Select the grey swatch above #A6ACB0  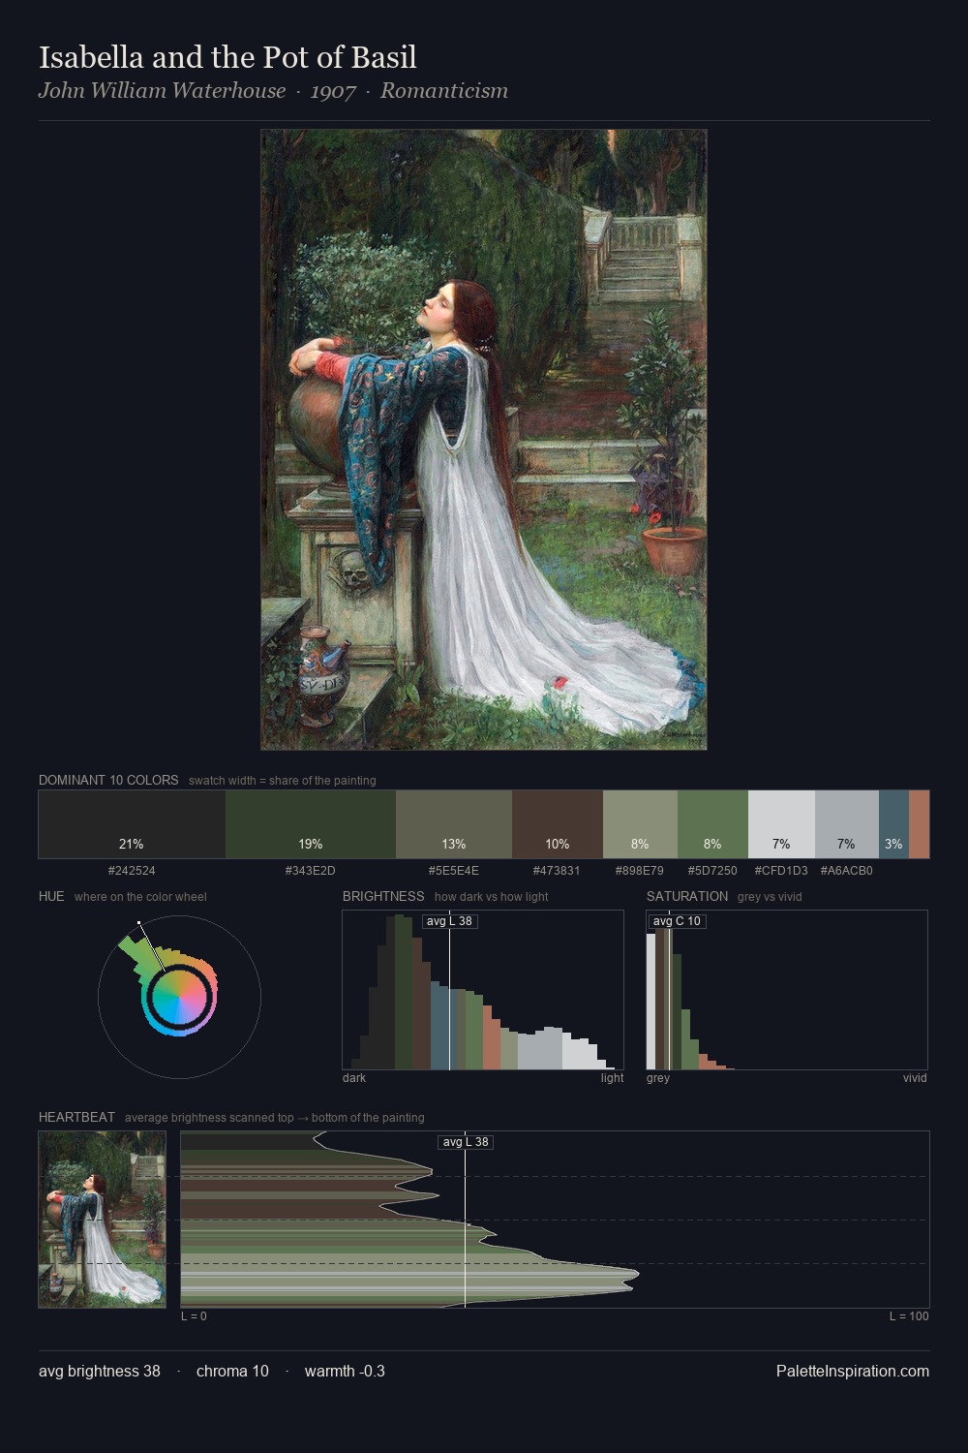[x=847, y=824]
